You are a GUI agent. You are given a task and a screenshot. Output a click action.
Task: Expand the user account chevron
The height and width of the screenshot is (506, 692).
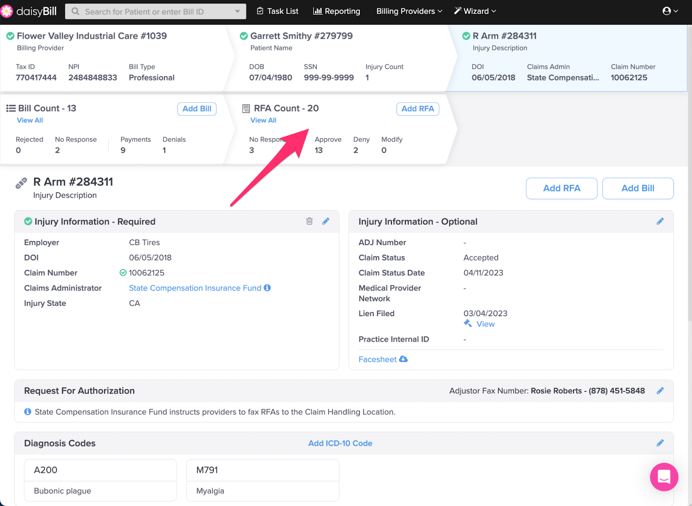tap(676, 11)
